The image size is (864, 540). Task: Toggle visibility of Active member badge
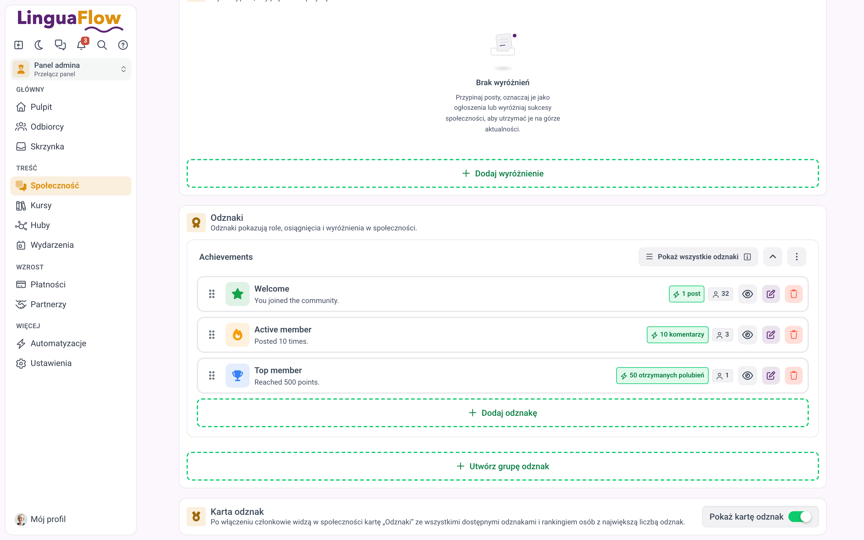748,334
